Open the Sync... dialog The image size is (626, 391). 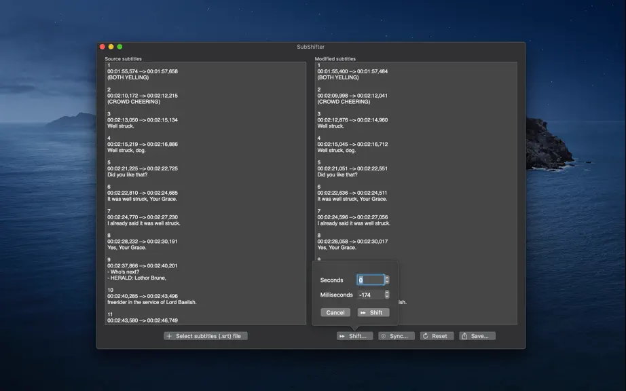coord(397,336)
